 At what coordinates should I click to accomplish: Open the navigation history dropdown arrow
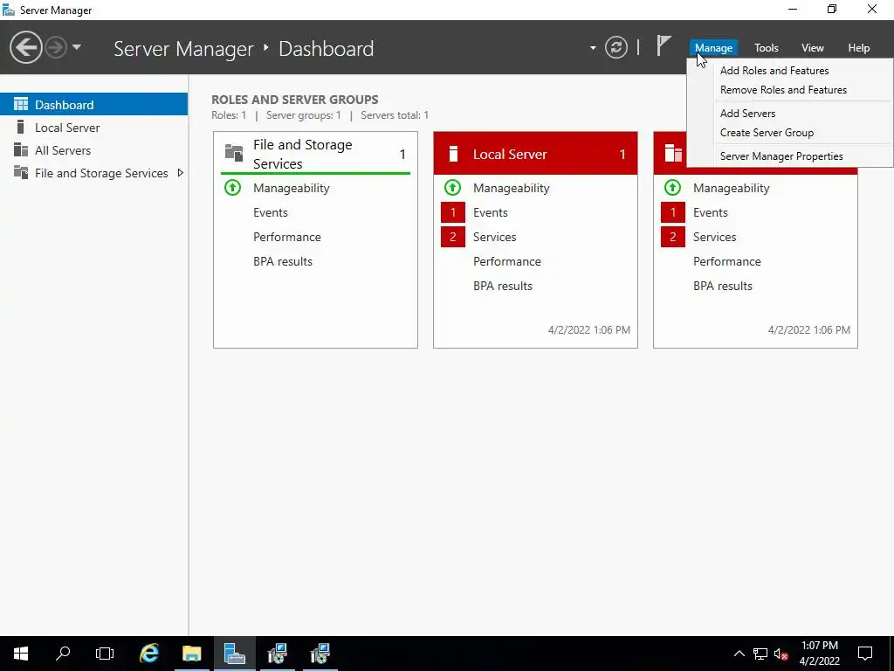tap(77, 47)
